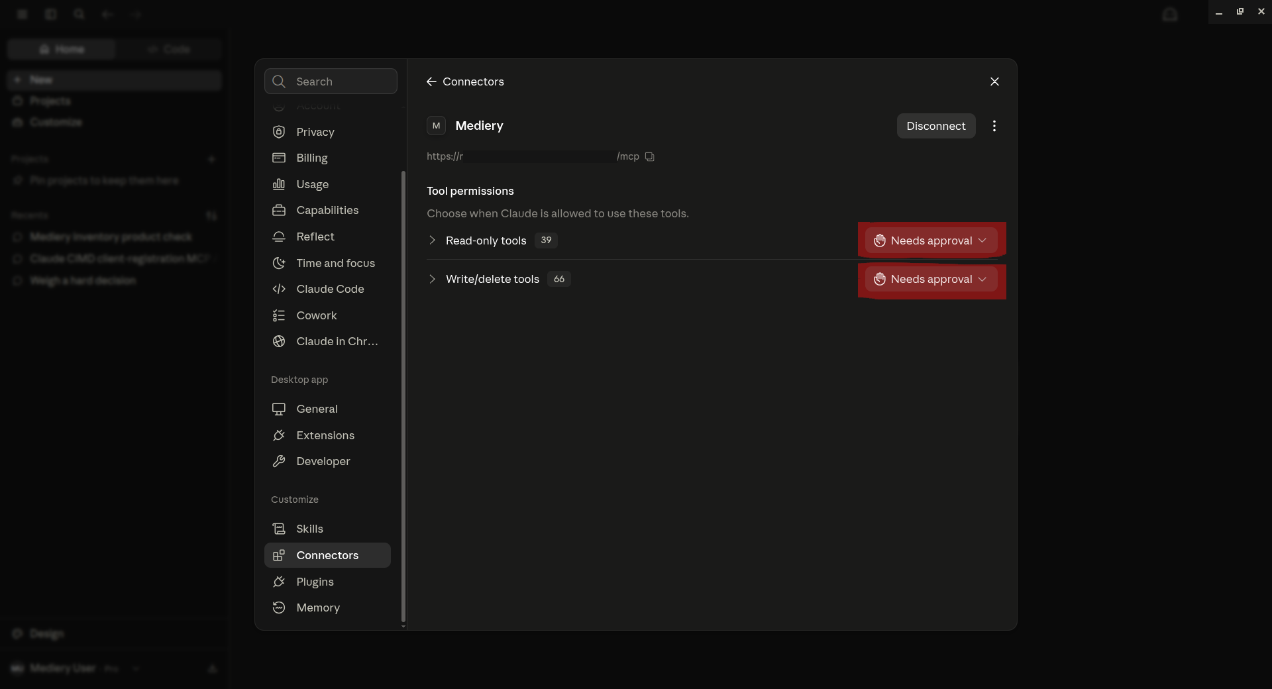Open Write/delete tools permission dropdown

tap(931, 279)
